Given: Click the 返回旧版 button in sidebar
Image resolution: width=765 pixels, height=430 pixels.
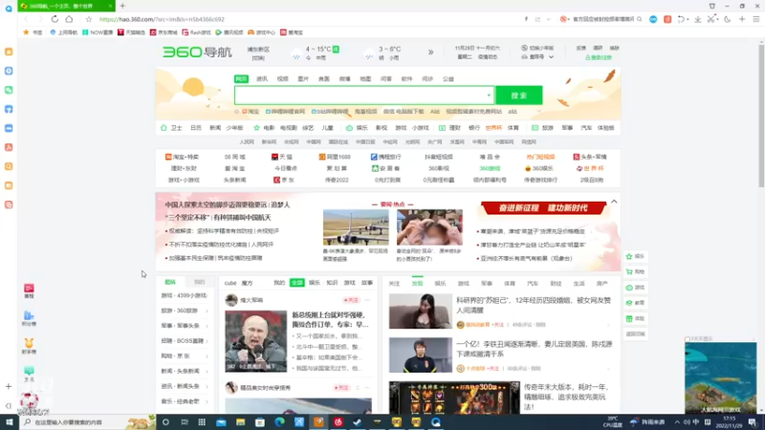Looking at the screenshot, I should click(635, 333).
